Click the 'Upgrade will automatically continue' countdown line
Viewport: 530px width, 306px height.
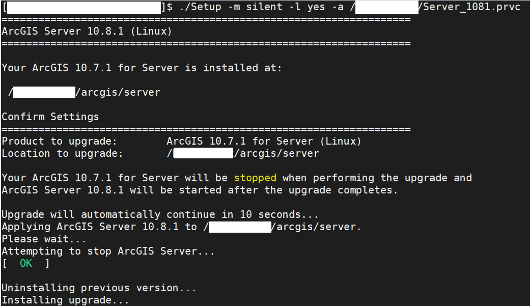click(x=160, y=215)
